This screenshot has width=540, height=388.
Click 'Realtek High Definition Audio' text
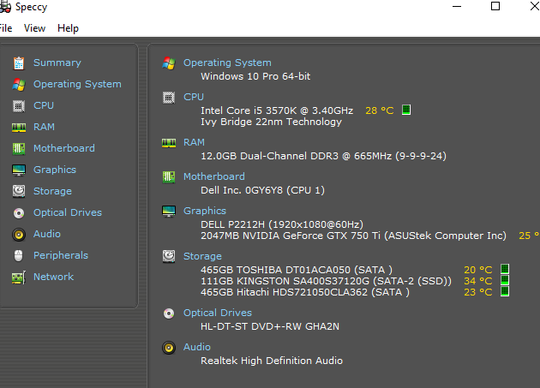(x=272, y=361)
